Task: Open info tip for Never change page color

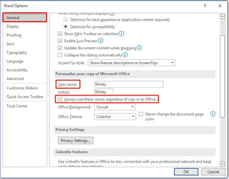Action: (213, 114)
